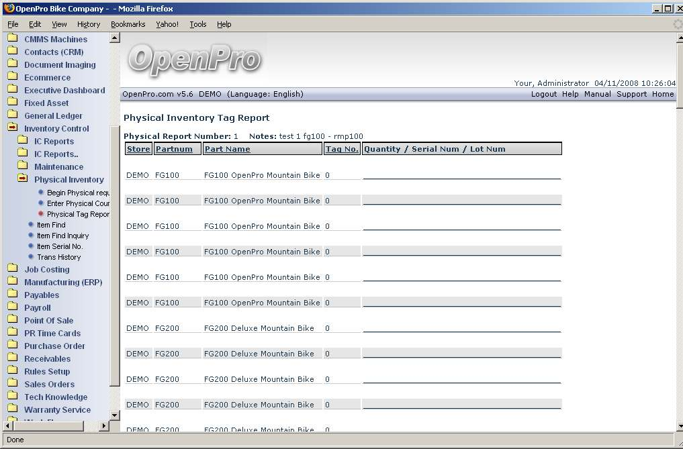Click the Logout link
Image resolution: width=683 pixels, height=449 pixels.
(543, 94)
